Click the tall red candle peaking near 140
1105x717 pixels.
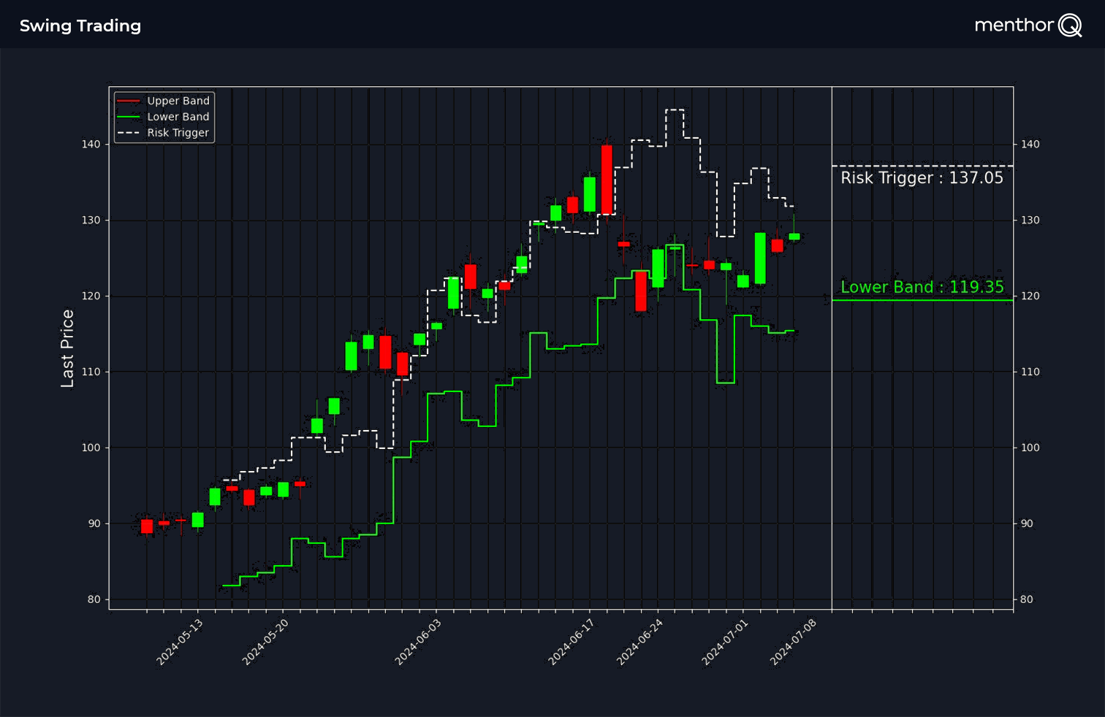point(607,180)
